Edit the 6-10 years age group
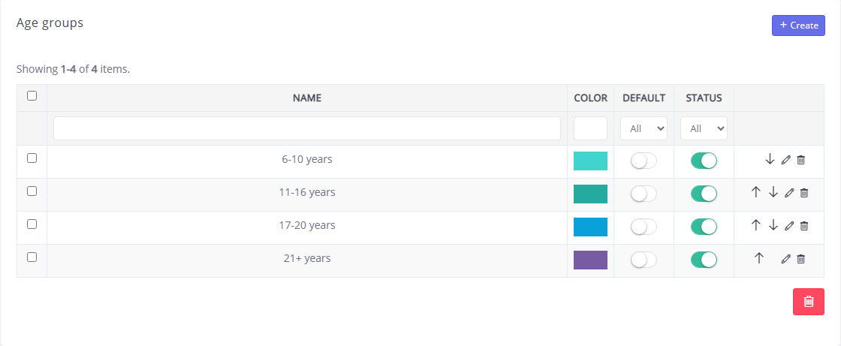 [x=785, y=160]
